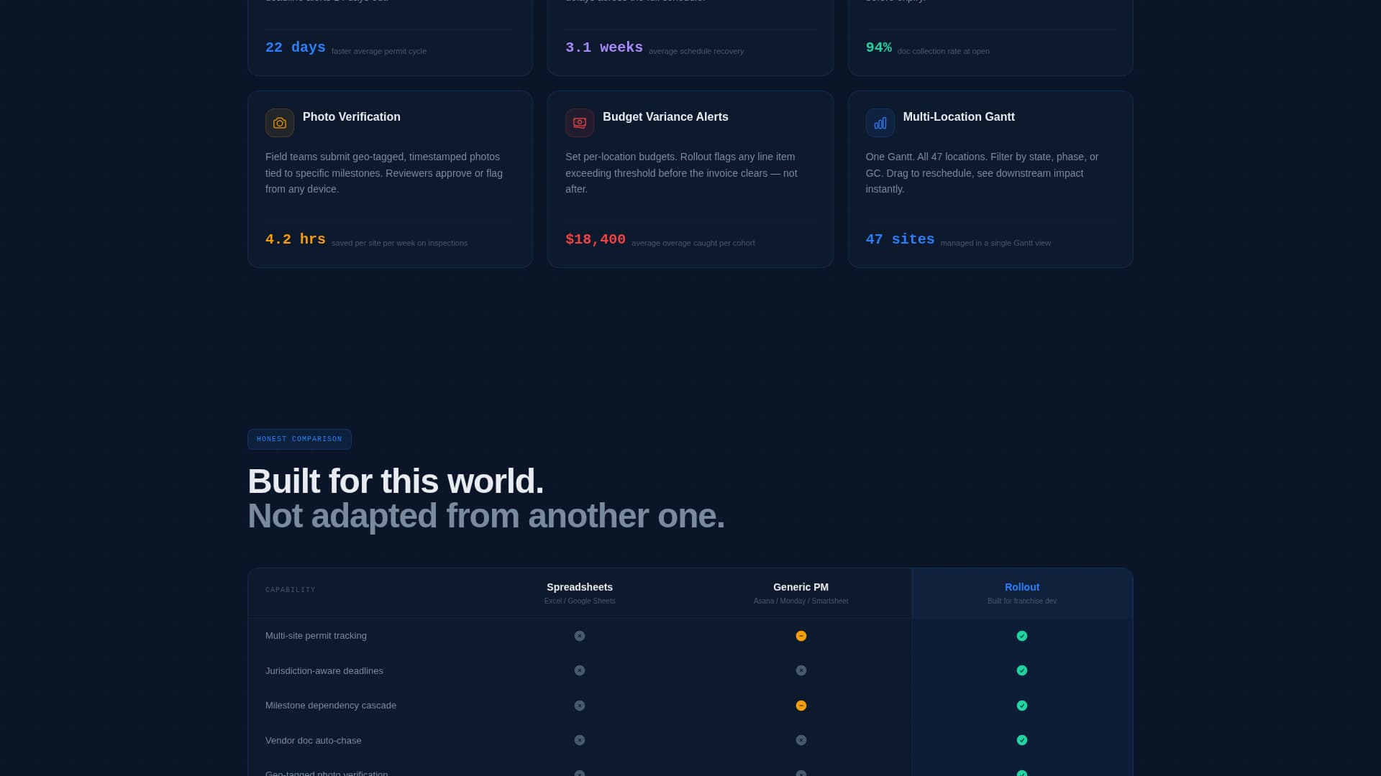This screenshot has width=1381, height=776.
Task: Click average overage caught per cohort caption
Action: pyautogui.click(x=693, y=243)
